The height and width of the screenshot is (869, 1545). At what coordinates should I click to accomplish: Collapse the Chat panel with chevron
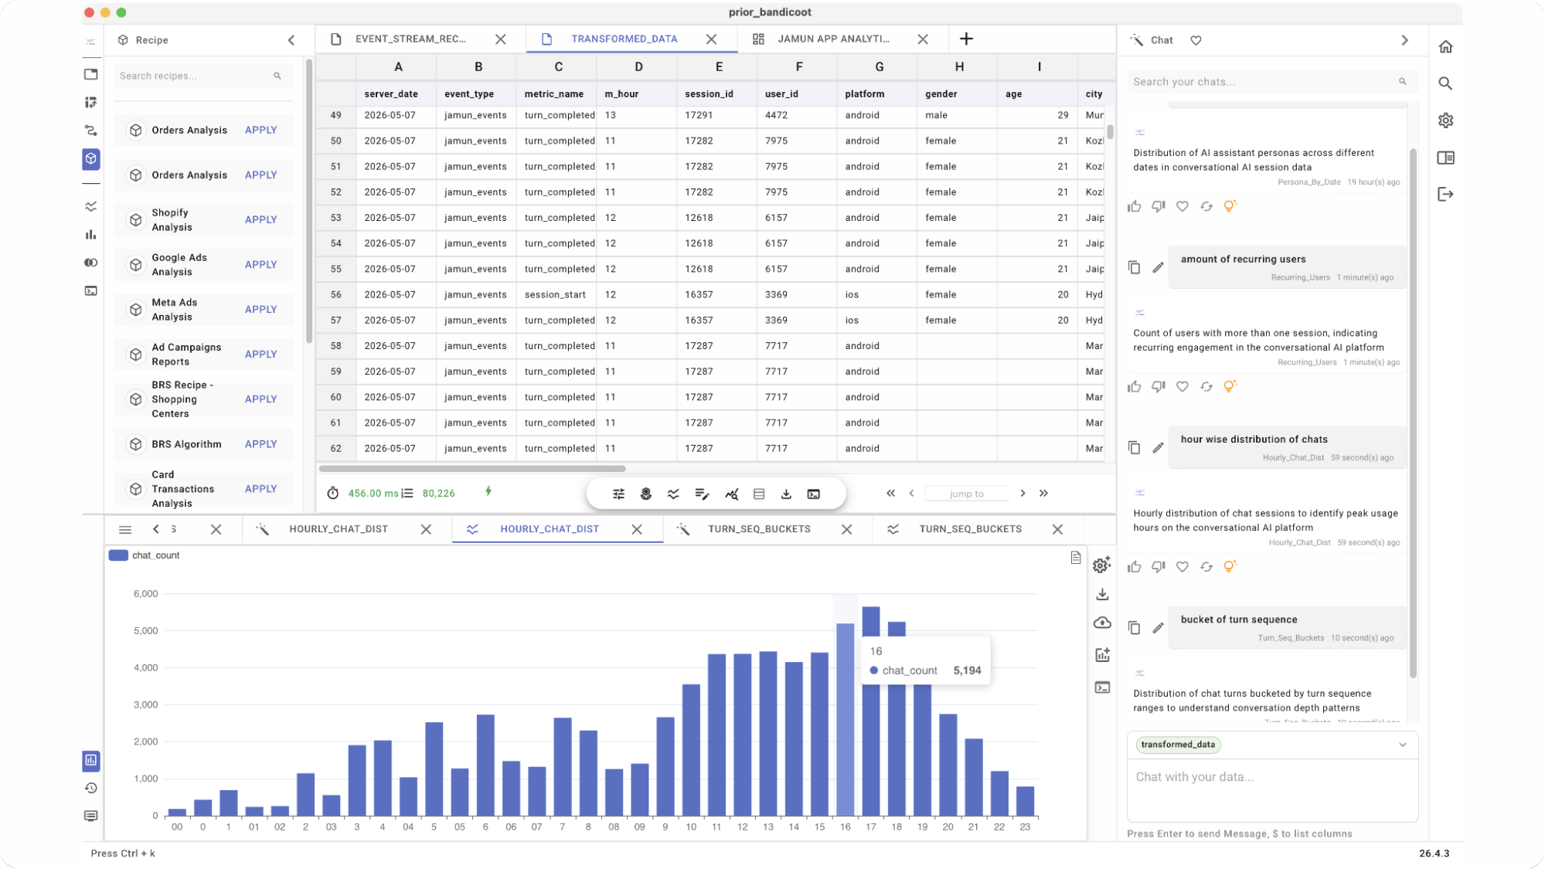[1404, 40]
